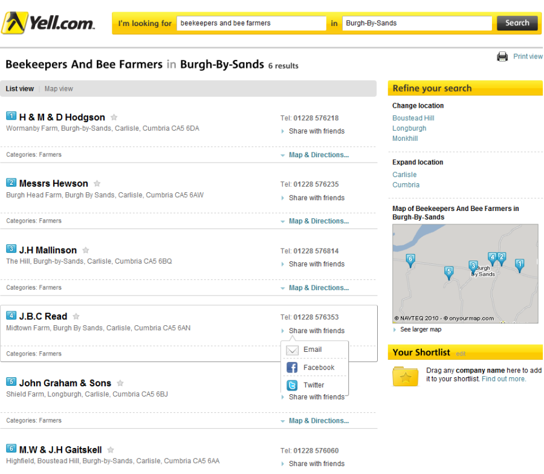This screenshot has height=474, width=544.
Task: Collapse Share with friends for J.B.C Read
Action: pyautogui.click(x=313, y=331)
